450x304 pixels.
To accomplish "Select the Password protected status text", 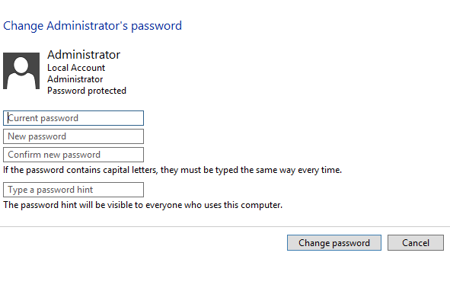I will pos(87,91).
